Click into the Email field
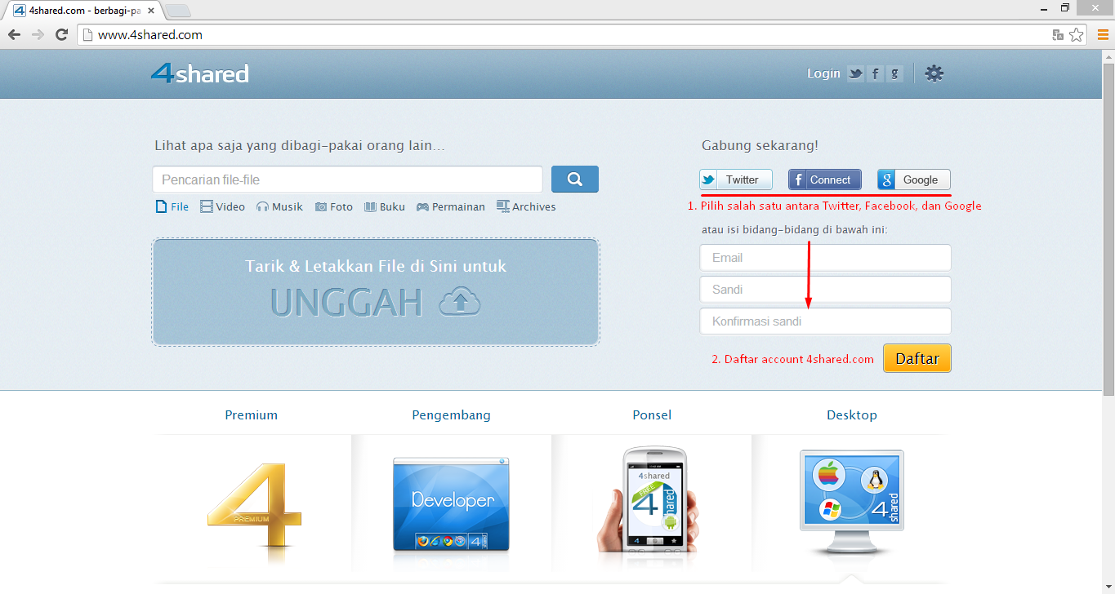The width and height of the screenshot is (1115, 594). click(825, 258)
